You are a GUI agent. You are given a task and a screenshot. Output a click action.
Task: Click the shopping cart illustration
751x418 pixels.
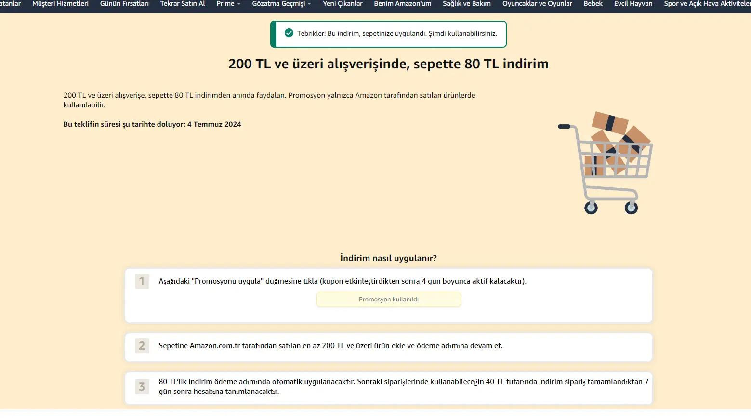(606, 163)
